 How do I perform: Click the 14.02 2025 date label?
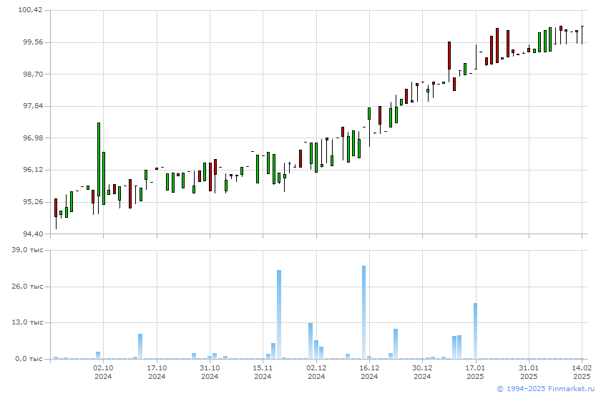coord(582,372)
